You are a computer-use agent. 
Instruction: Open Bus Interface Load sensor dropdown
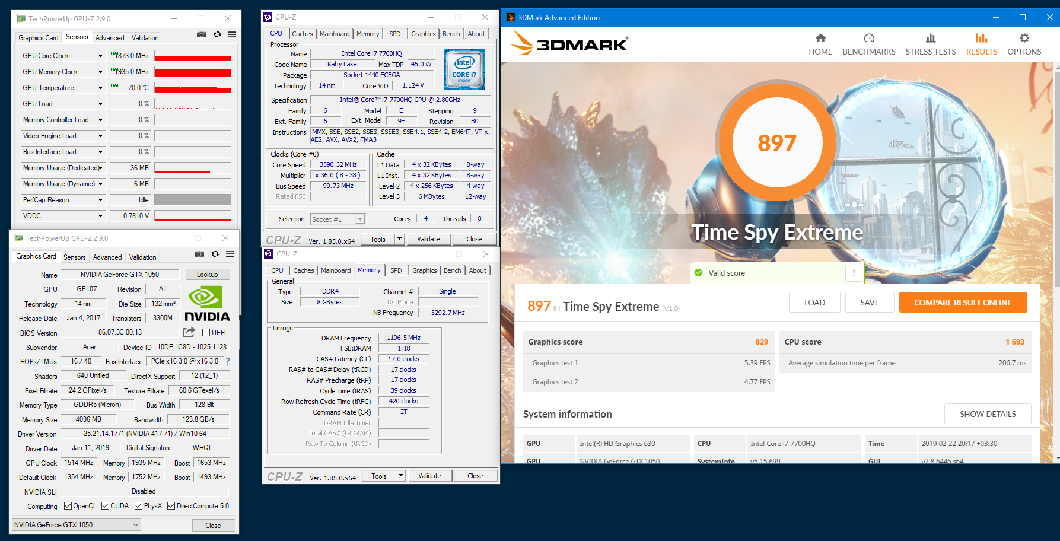click(100, 152)
